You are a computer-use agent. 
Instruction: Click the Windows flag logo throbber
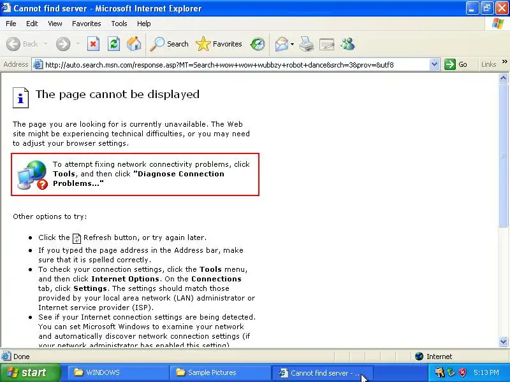[498, 24]
